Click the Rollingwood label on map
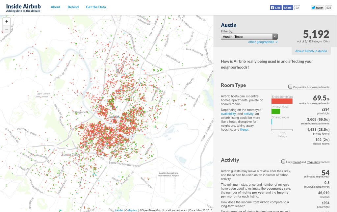The image size is (337, 212). click(x=80, y=112)
